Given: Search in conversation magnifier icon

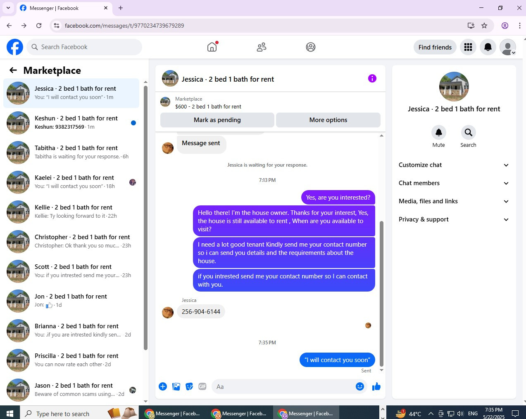Looking at the screenshot, I should [x=468, y=132].
